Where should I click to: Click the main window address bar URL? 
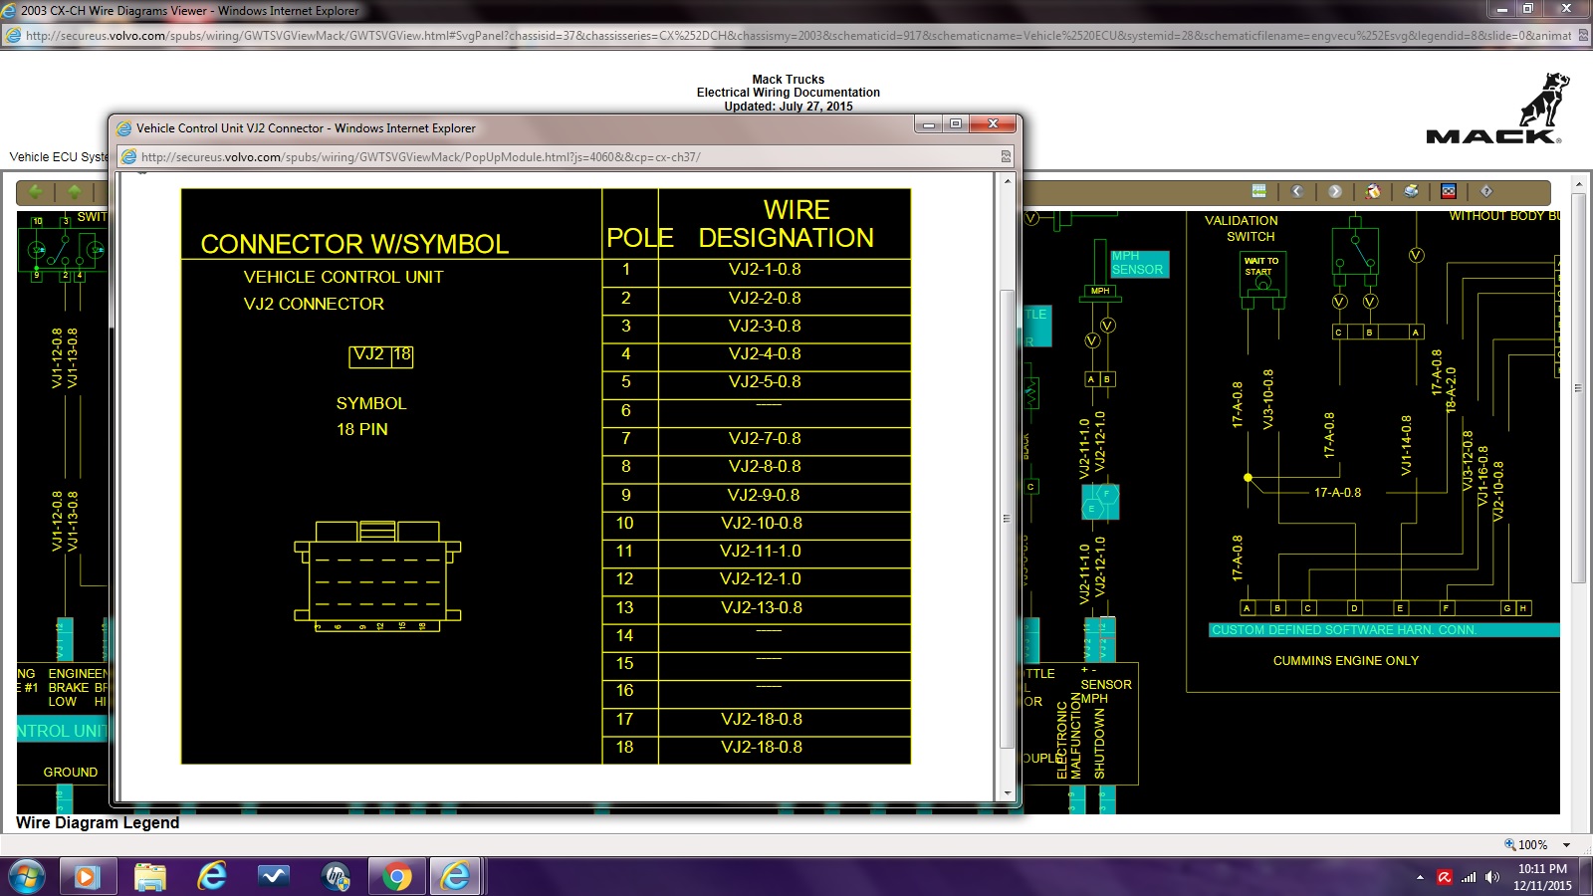(798, 36)
